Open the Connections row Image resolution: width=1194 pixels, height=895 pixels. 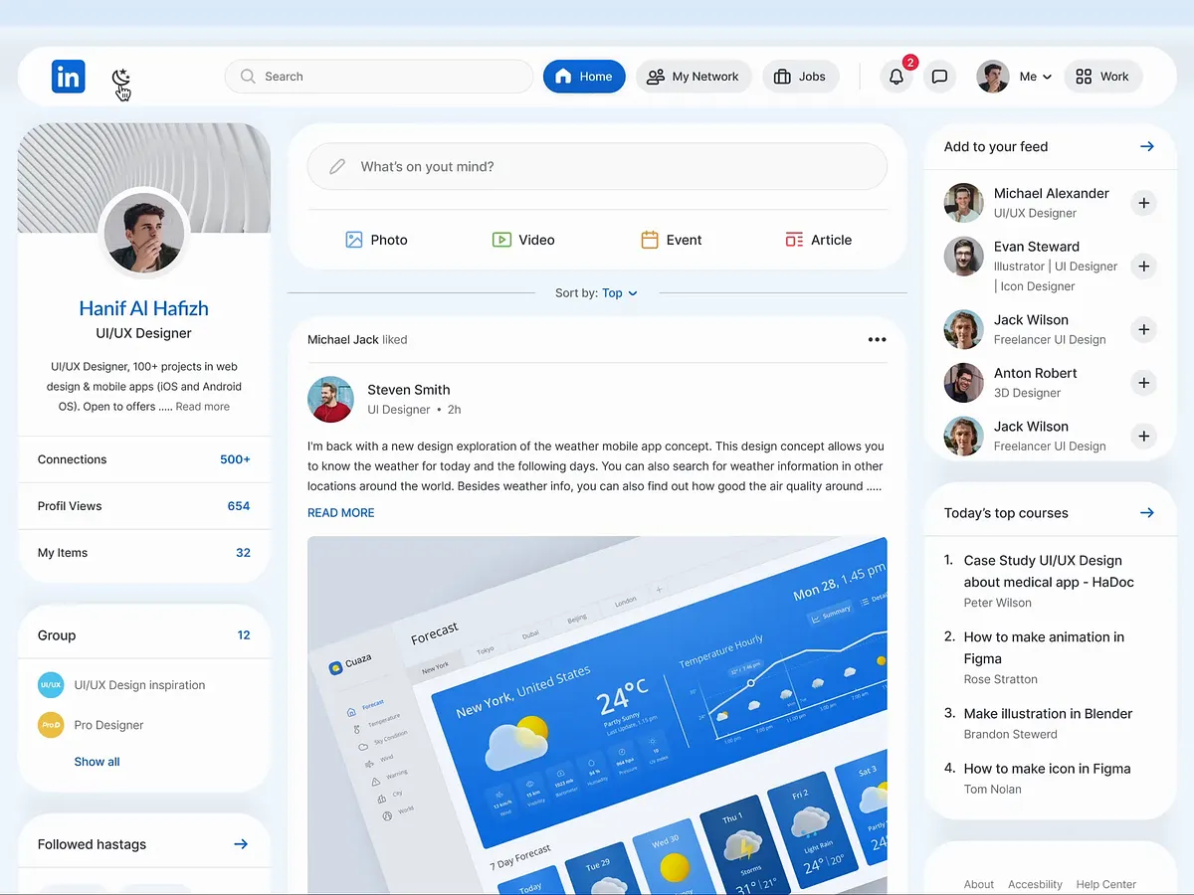click(144, 459)
